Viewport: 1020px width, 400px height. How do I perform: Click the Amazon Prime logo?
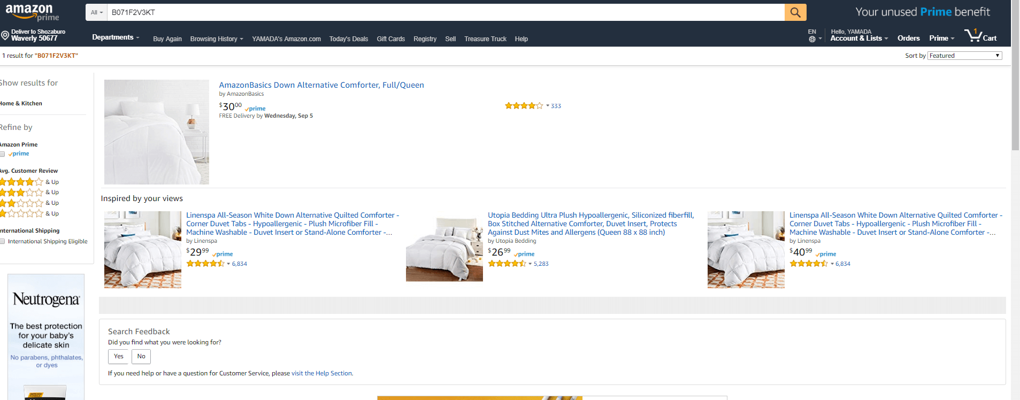[x=32, y=12]
